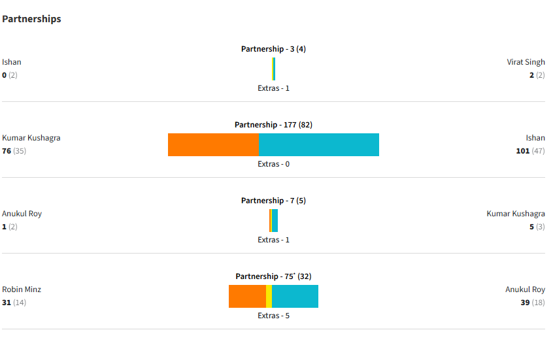This screenshot has width=553, height=347.
Task: Select the "Partnership - 75* (32)" label
Action: [x=273, y=276]
